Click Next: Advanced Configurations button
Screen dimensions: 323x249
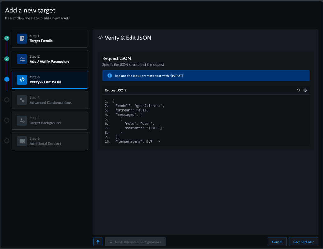click(135, 242)
